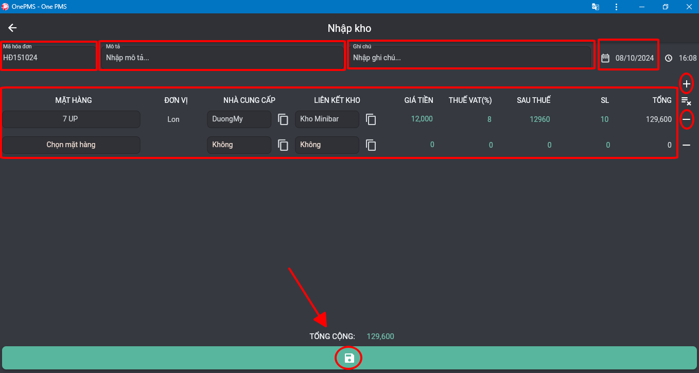The image size is (699, 373).
Task: Copy DuongMy supplier to all rows
Action: pos(283,119)
